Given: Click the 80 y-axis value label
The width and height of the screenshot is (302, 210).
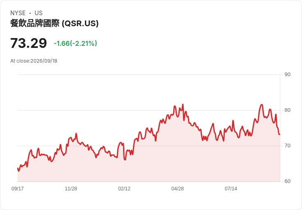Looking at the screenshot, I should tap(287, 110).
